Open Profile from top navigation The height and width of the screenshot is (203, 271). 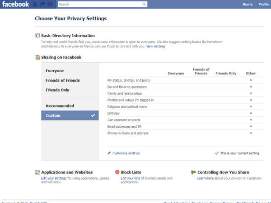pos(264,5)
